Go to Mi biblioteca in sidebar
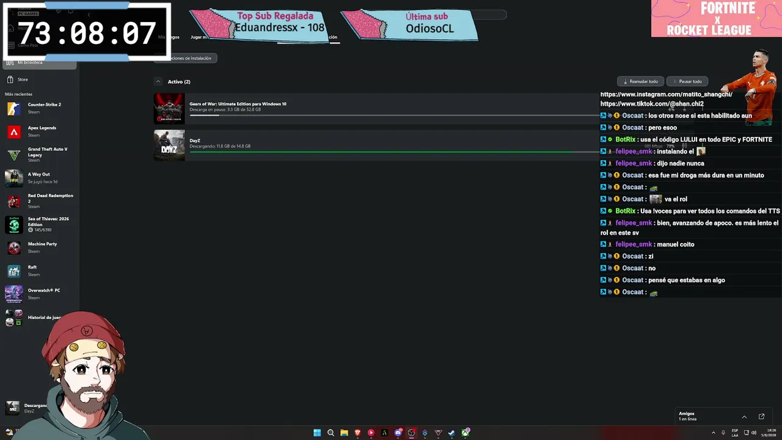 [38, 62]
